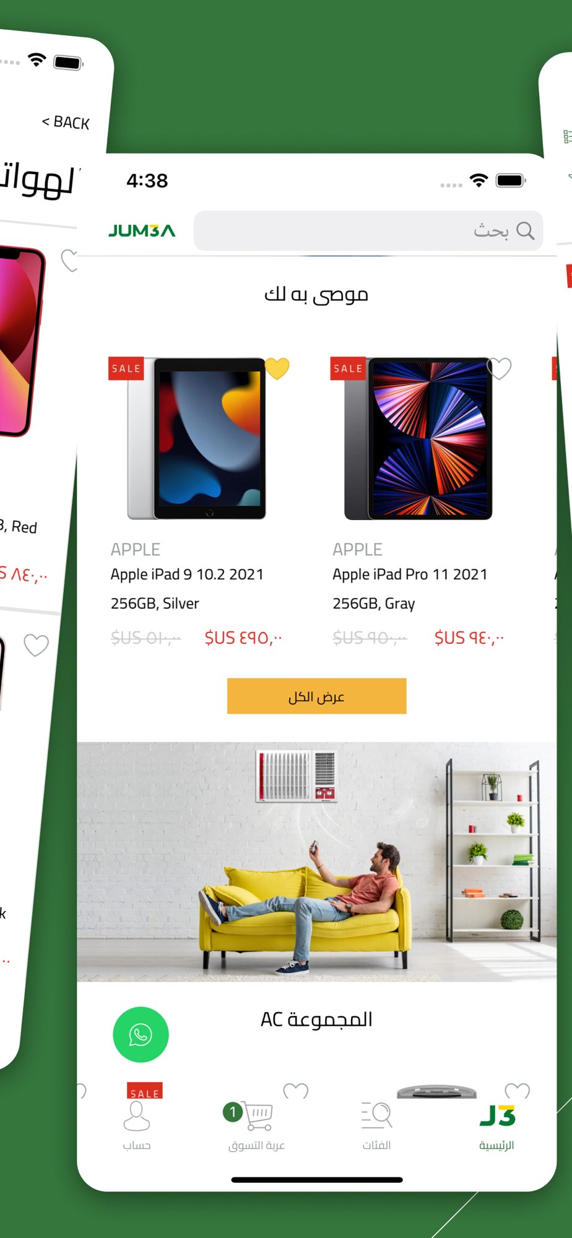Toggle heart on red iPhone in left screen

(x=69, y=261)
